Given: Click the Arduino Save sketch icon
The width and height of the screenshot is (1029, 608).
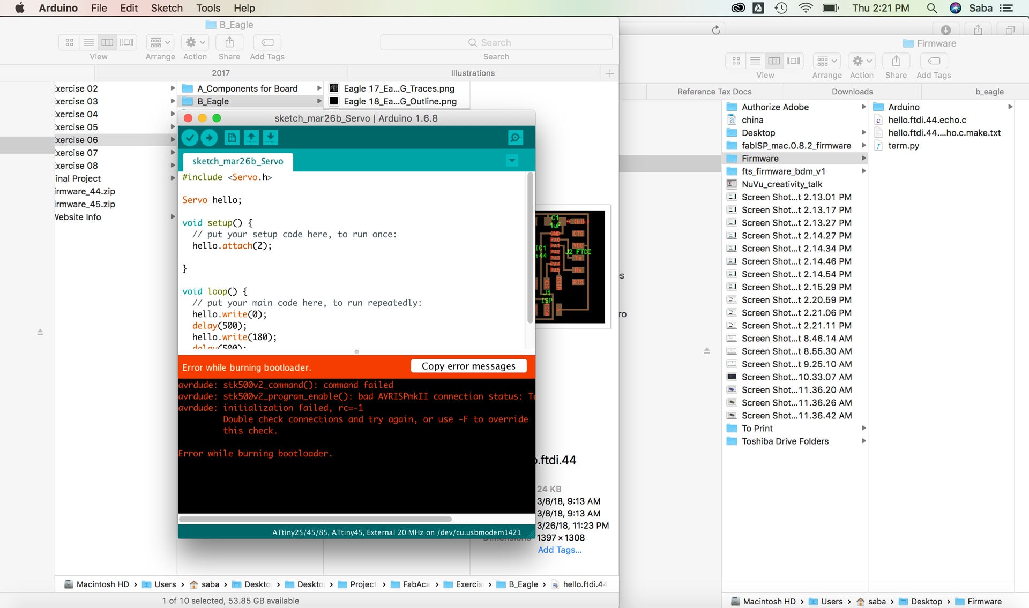Looking at the screenshot, I should pos(270,138).
